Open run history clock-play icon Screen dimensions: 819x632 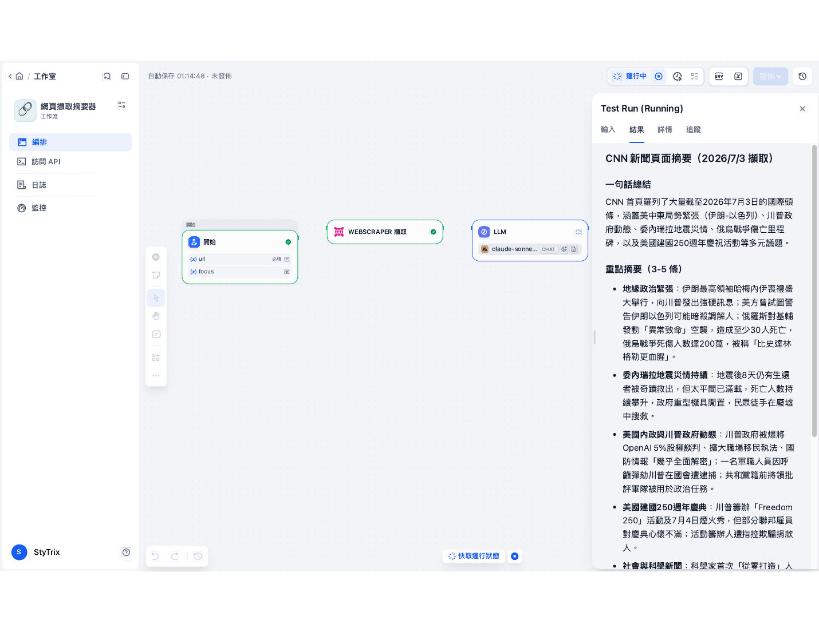point(678,76)
